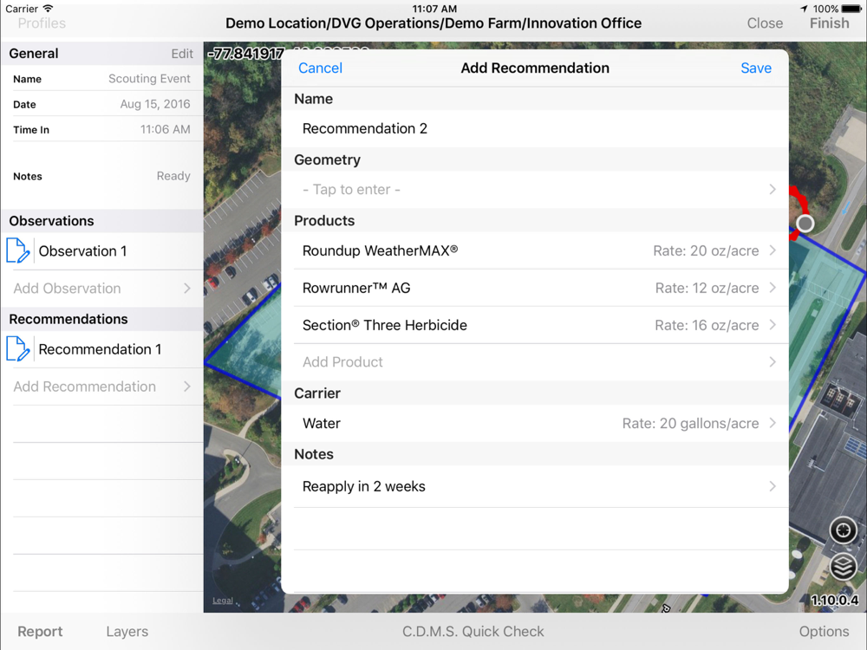This screenshot has height=650, width=867.
Task: Tap the GPS locate target icon
Action: tap(843, 530)
